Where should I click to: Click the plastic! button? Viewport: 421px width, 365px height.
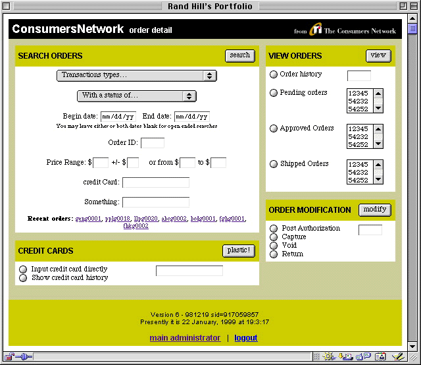click(238, 250)
